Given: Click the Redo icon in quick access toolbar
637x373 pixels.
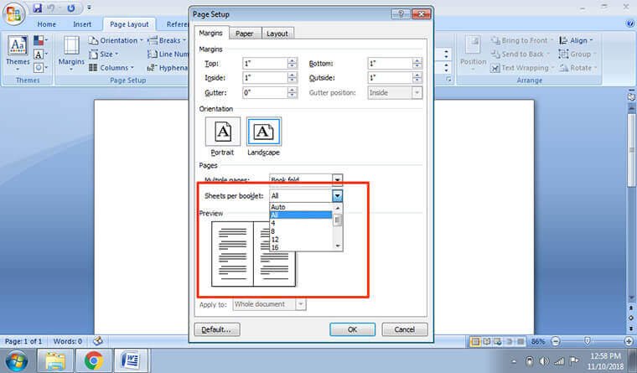Looking at the screenshot, I should point(70,8).
